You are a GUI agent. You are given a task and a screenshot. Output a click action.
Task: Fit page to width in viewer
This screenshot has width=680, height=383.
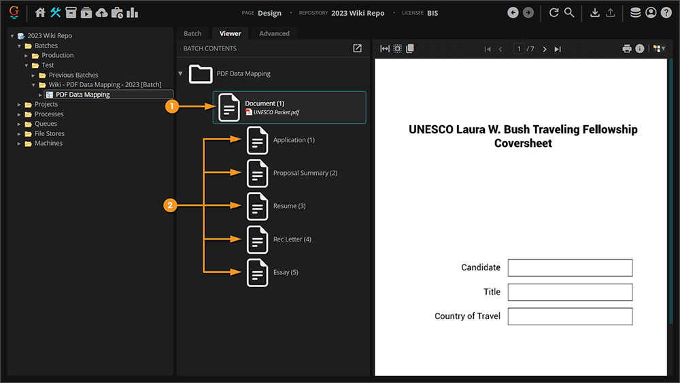click(385, 48)
